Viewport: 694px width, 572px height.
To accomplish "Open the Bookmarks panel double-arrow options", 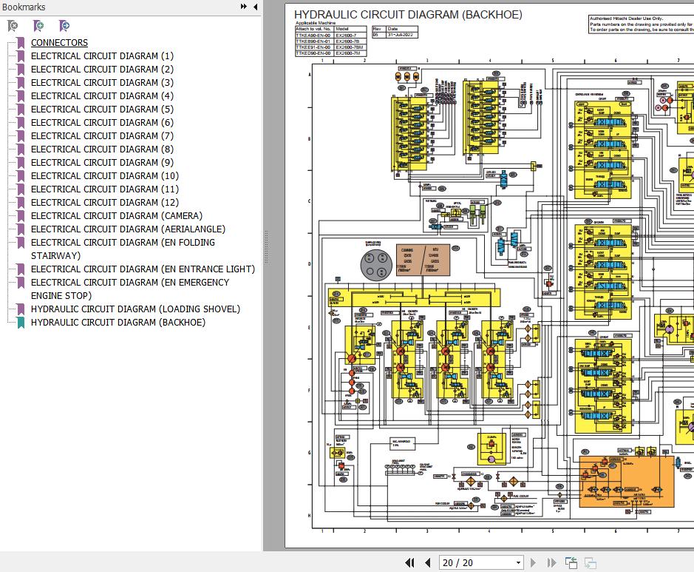I will point(244,7).
